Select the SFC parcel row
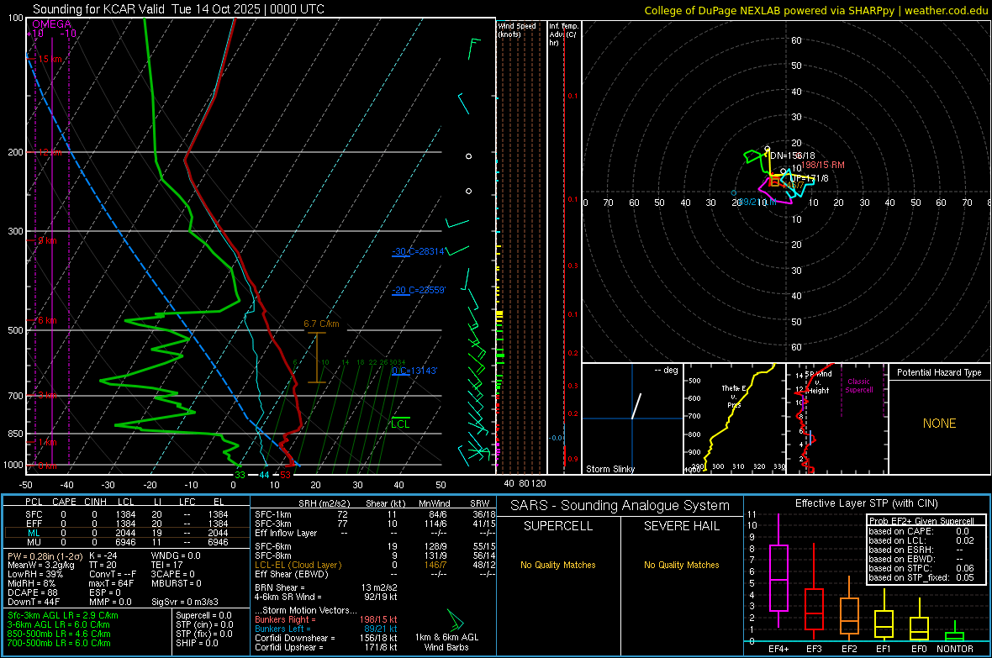 [x=127, y=515]
